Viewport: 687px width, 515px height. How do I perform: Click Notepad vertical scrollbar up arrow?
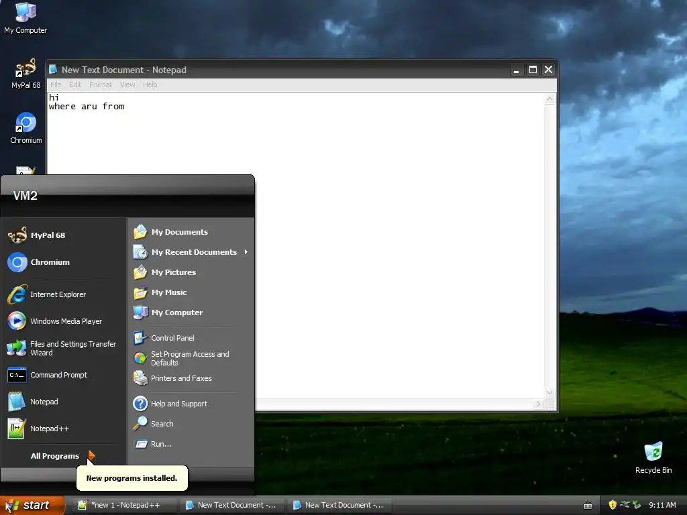tap(550, 99)
